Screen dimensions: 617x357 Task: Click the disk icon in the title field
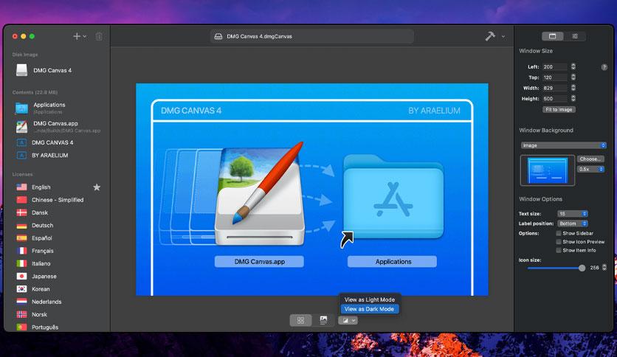(218, 36)
